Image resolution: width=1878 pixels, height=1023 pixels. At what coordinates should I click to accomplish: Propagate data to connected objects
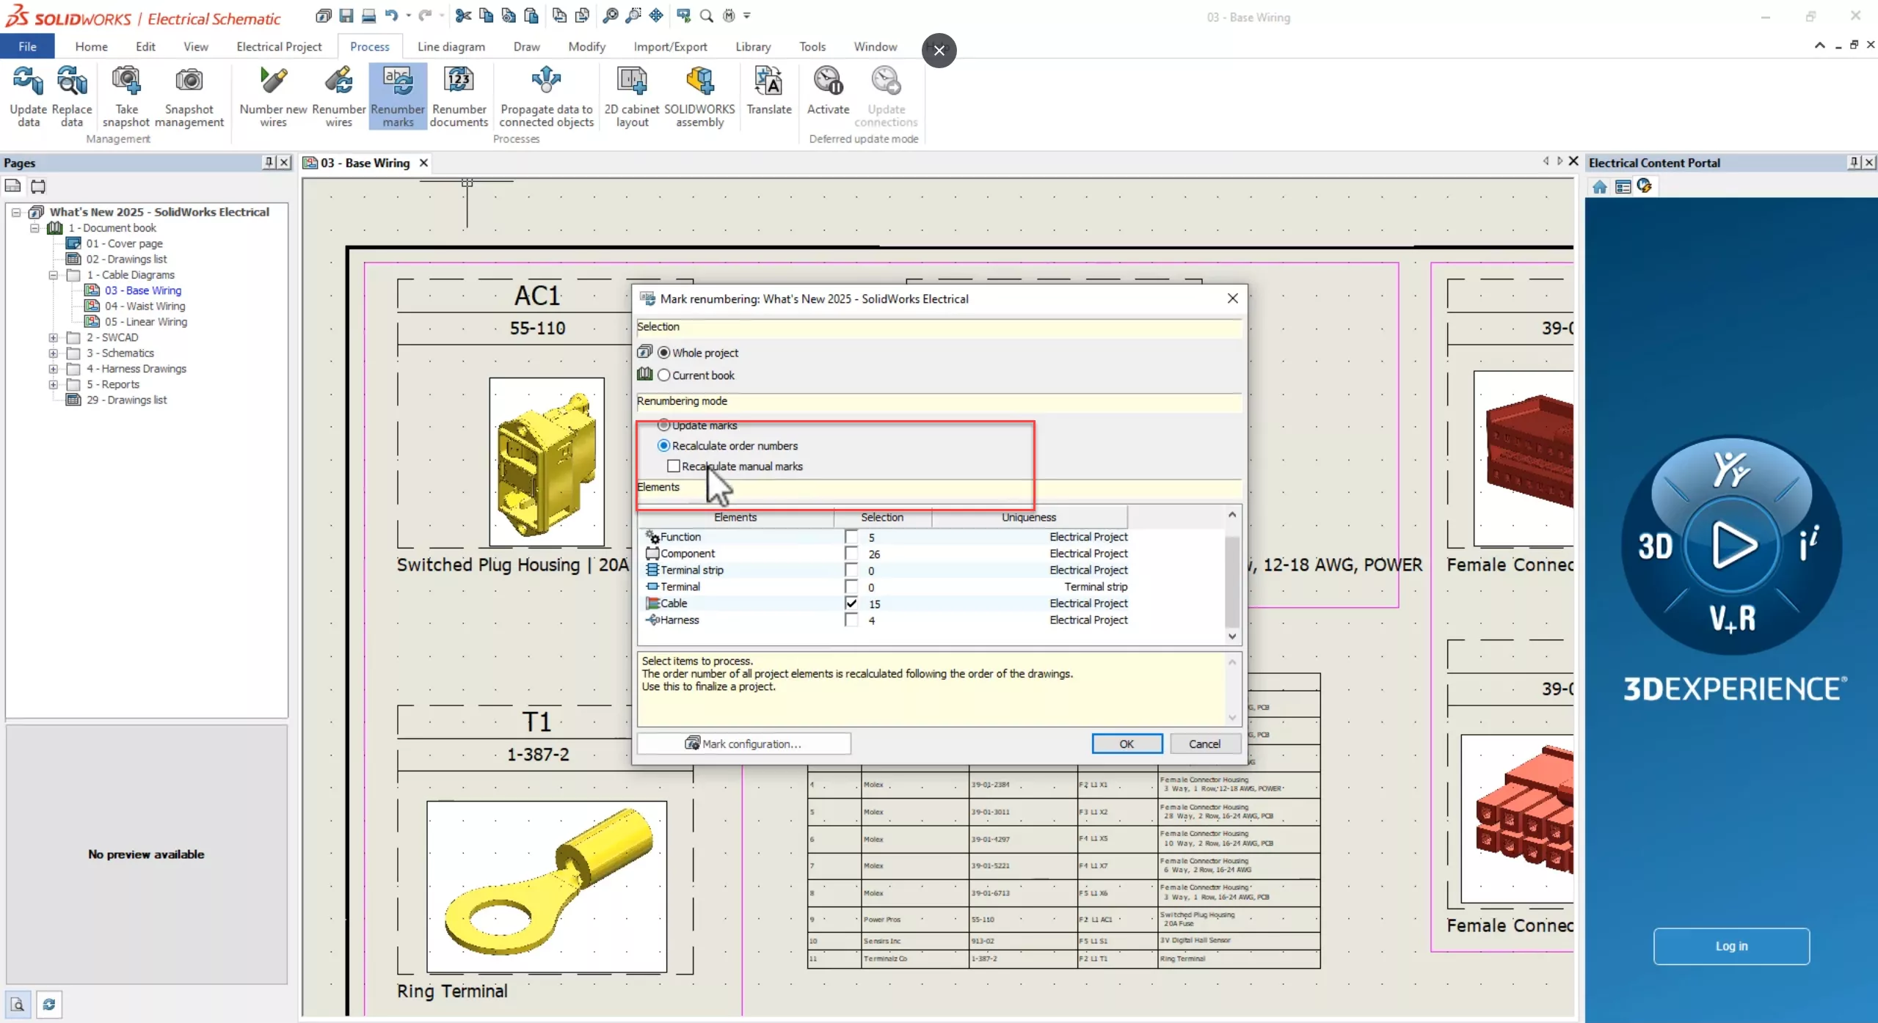pyautogui.click(x=546, y=96)
